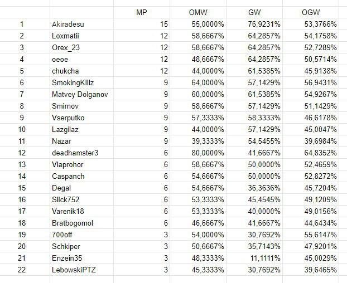Select Nazar's OMW value 39,3333%
Screen dimensions: 347x283
pyautogui.click(x=206, y=141)
